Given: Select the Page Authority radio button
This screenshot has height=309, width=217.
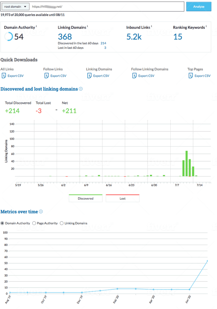Looking at the screenshot, I should coord(34,223).
